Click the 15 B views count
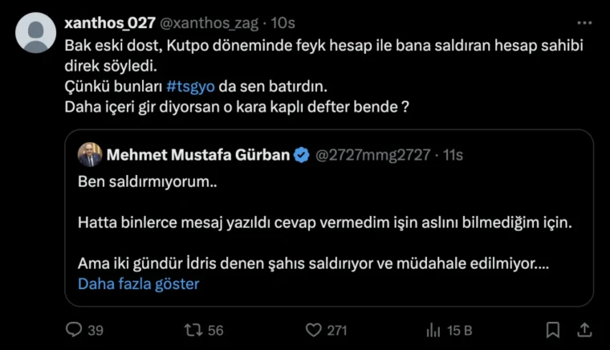This screenshot has height=350, width=610. tap(460, 330)
